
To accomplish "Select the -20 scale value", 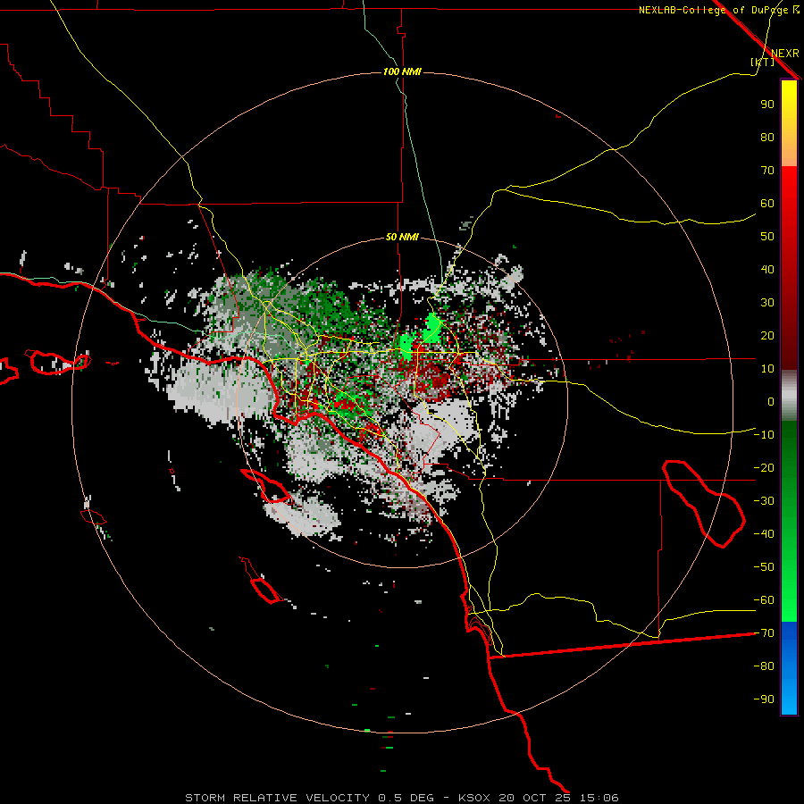I will click(x=764, y=468).
